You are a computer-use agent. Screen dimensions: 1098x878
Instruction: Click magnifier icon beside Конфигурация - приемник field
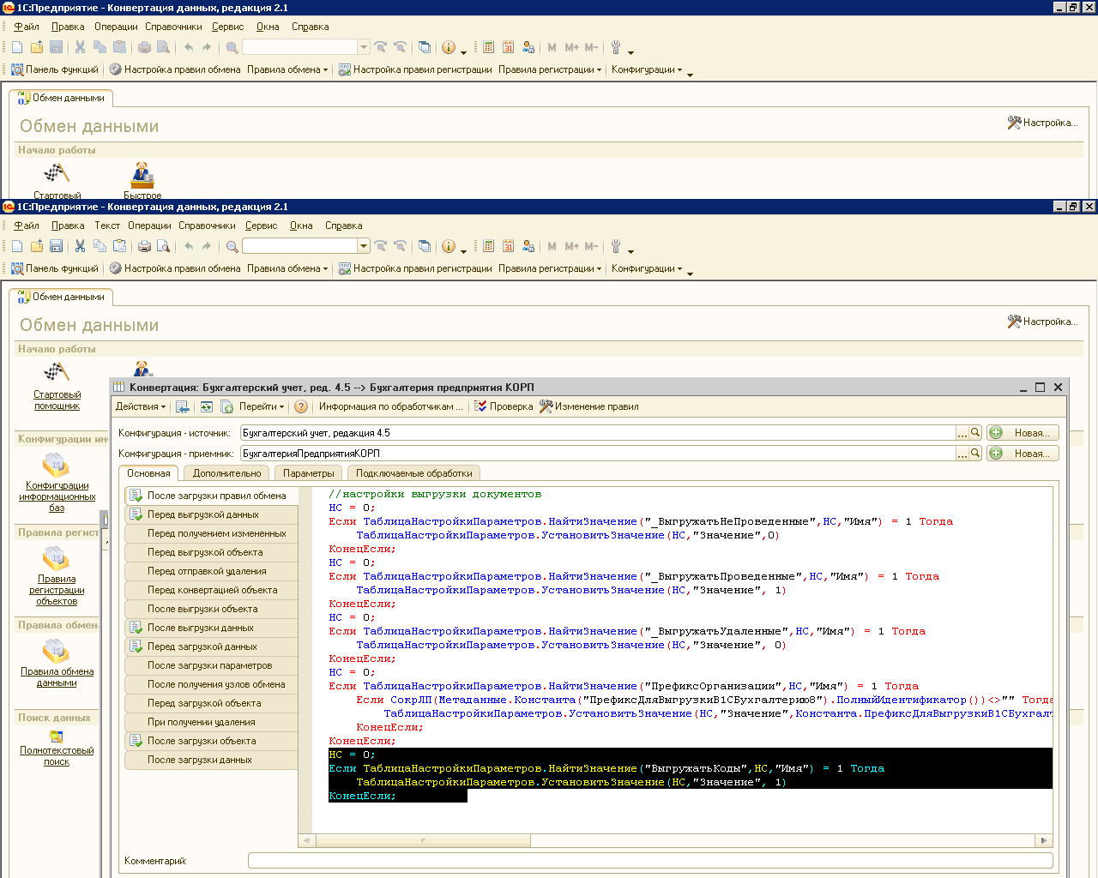pyautogui.click(x=975, y=454)
